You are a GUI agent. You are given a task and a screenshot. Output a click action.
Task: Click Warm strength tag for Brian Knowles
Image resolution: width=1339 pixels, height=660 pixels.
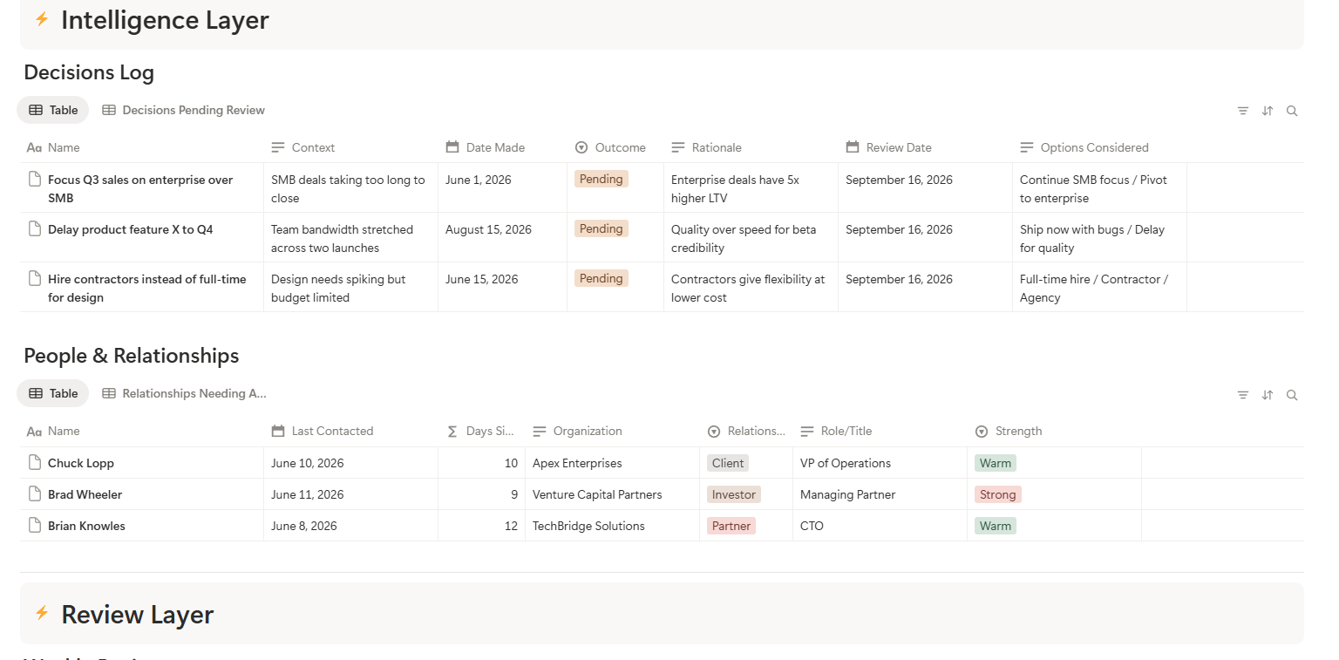[996, 526]
